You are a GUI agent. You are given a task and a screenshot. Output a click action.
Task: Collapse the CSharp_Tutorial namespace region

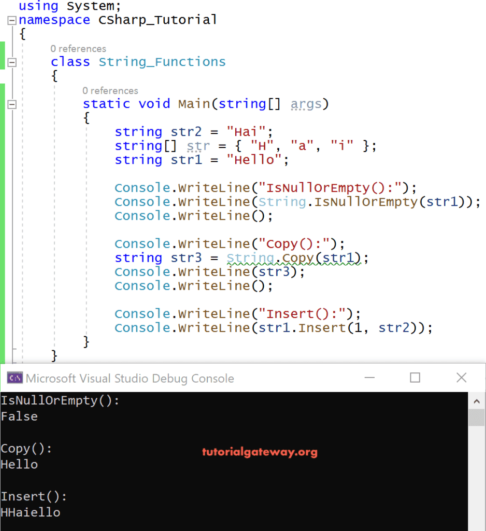pyautogui.click(x=11, y=20)
